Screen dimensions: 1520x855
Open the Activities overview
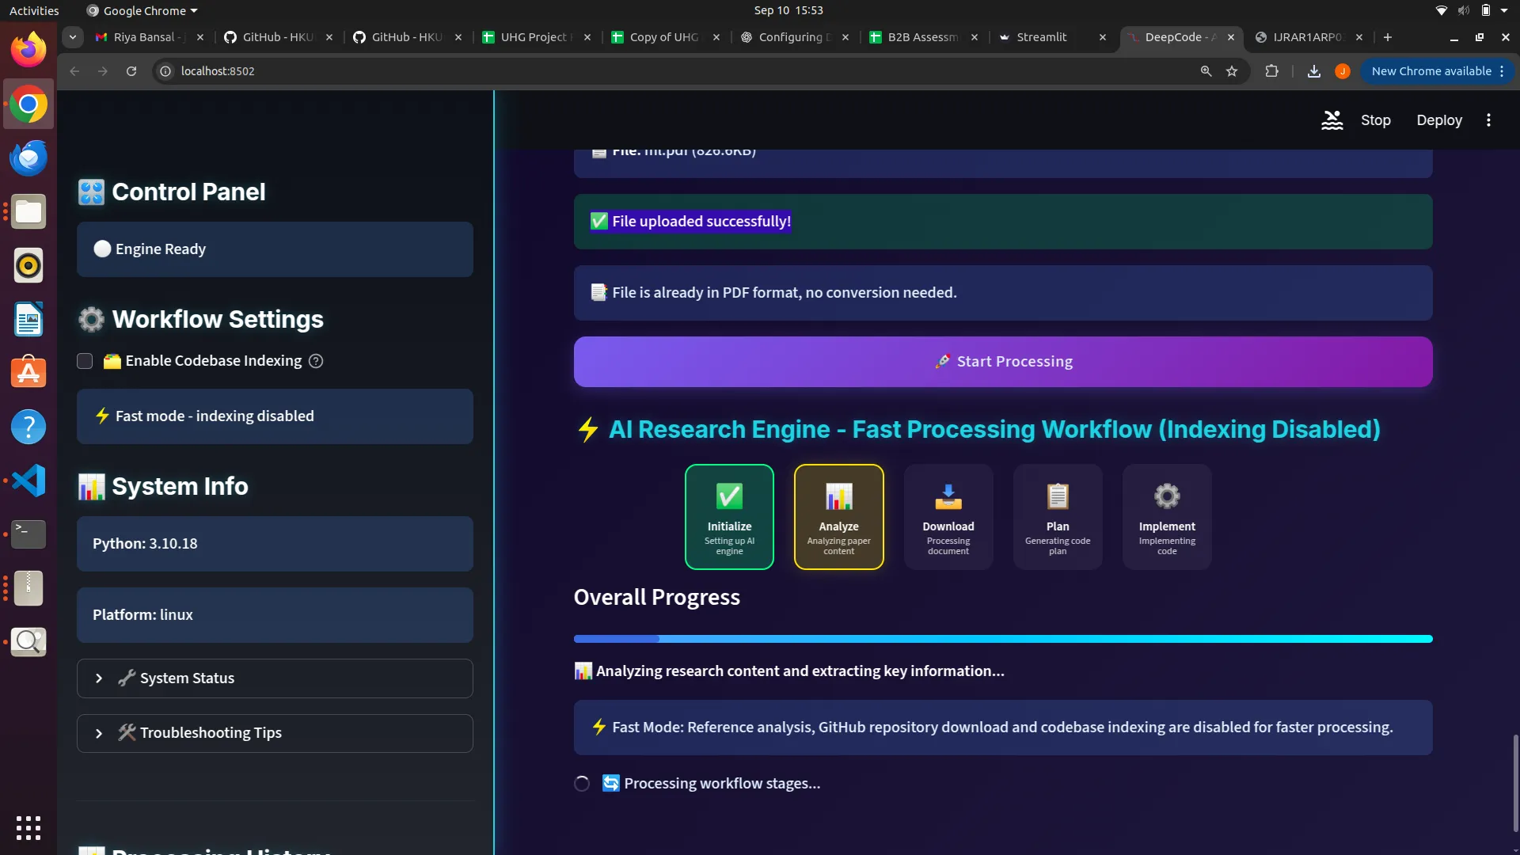tap(34, 10)
